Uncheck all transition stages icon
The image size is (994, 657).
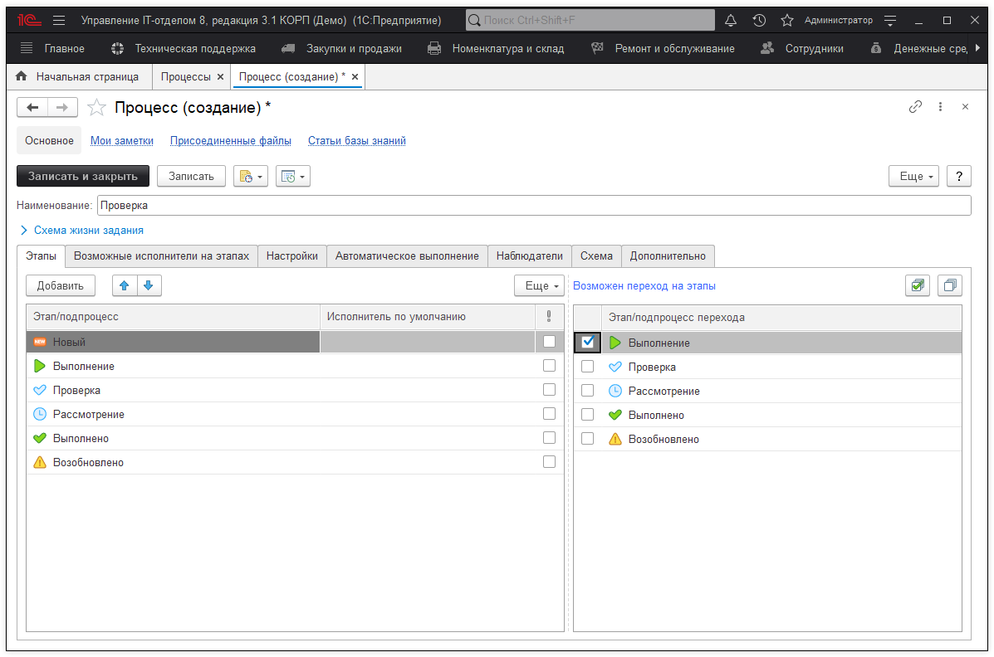coord(949,285)
